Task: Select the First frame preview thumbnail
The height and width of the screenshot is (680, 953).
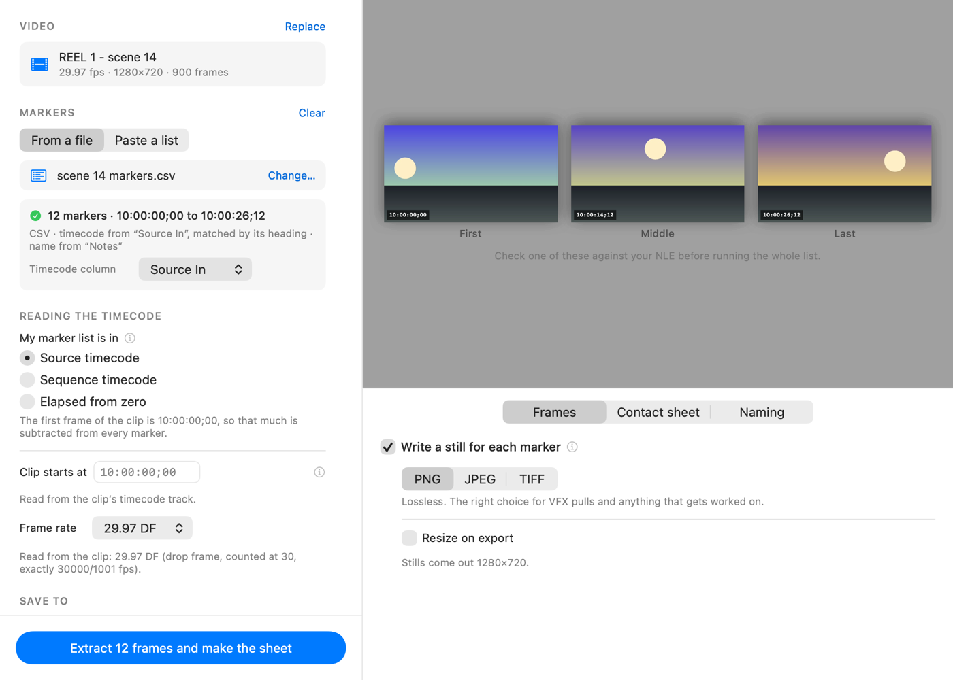Action: pyautogui.click(x=471, y=173)
